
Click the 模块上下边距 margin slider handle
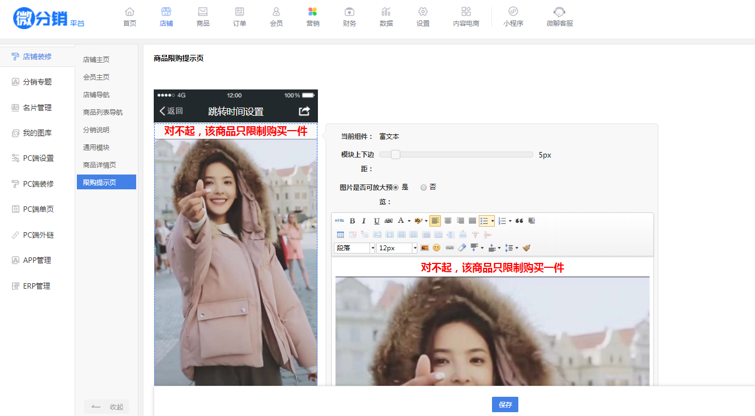coord(395,155)
